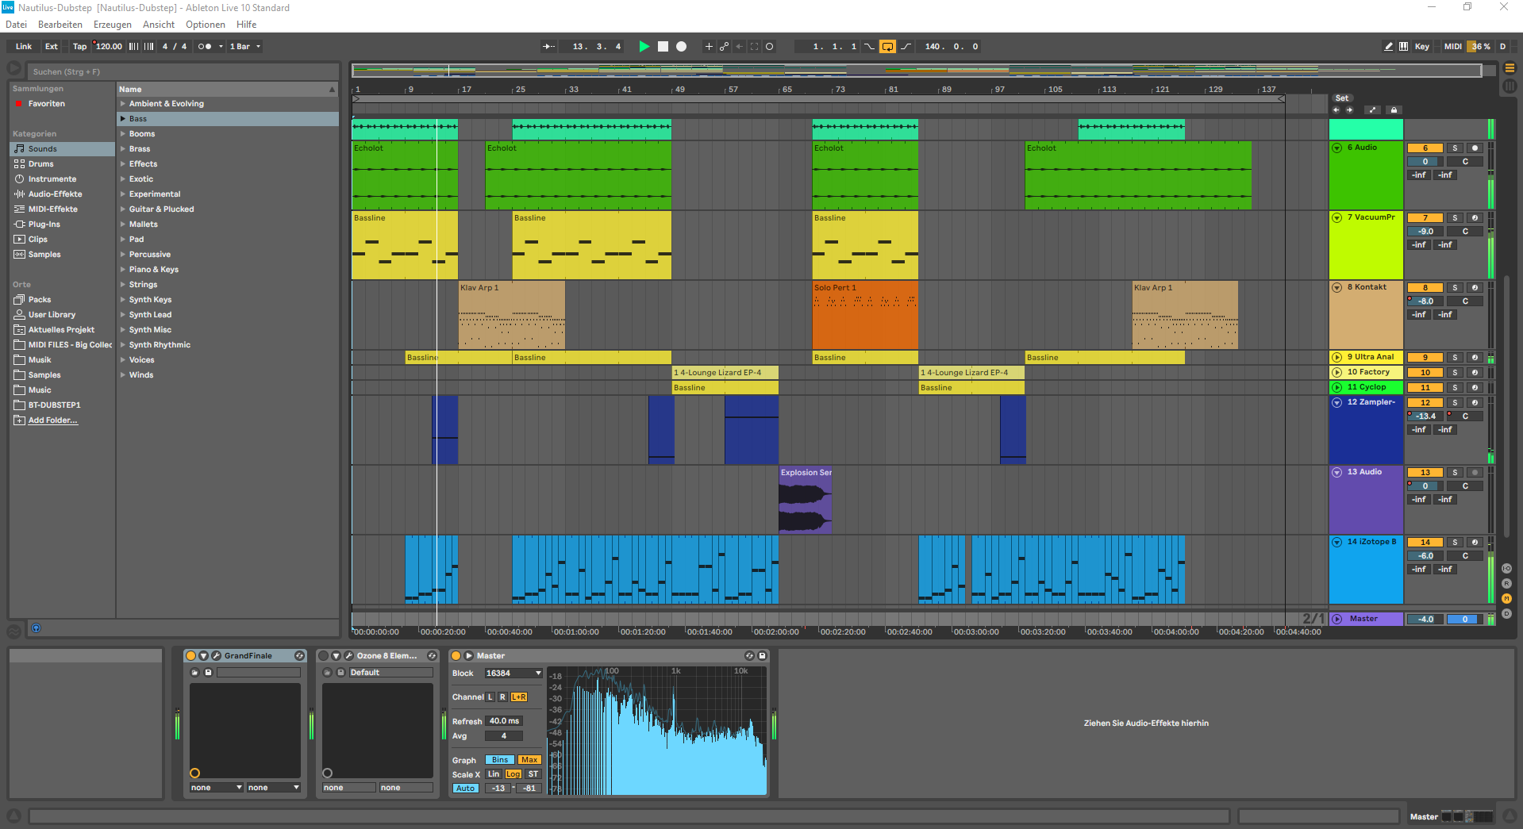Expand the Brass sounds folder
Screen dimensions: 1523x829
[123, 149]
